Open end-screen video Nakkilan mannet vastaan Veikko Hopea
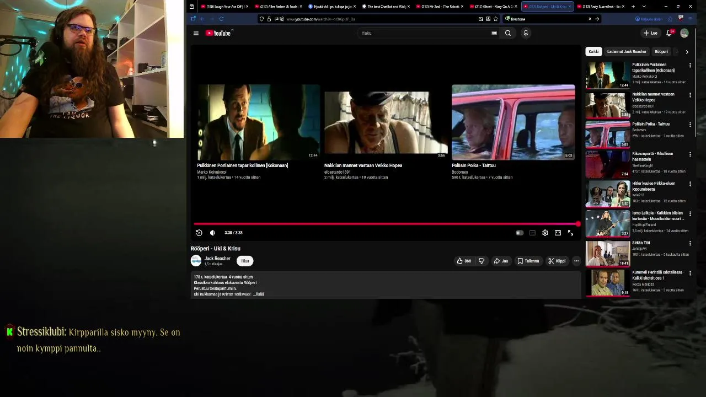The width and height of the screenshot is (706, 397). (385, 122)
